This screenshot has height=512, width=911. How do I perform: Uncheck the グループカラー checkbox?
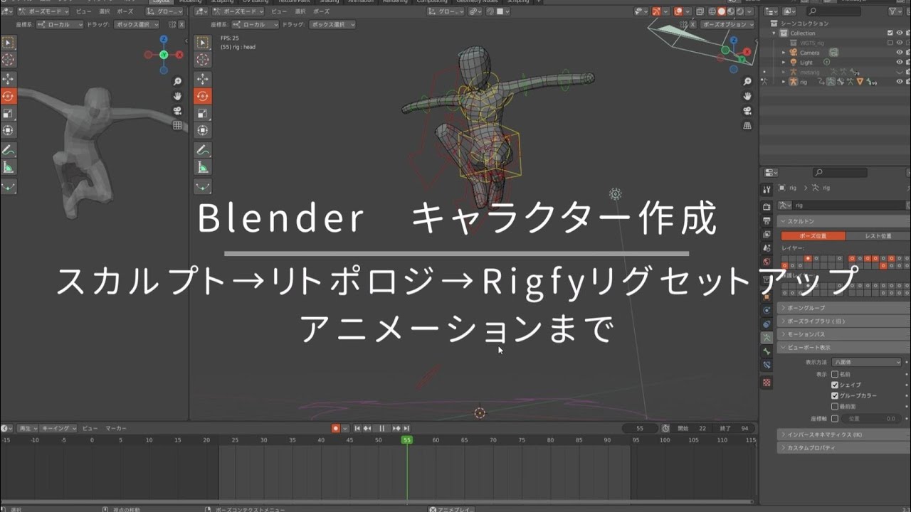(836, 395)
